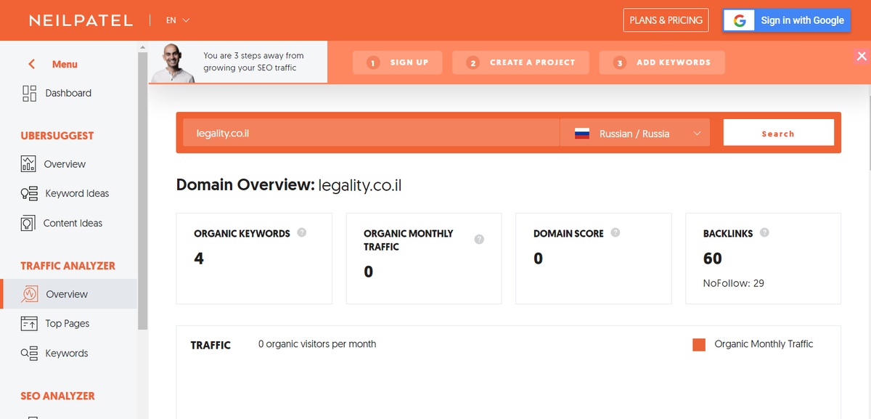Screen dimensions: 871x419
Task: Show help for Domain Score
Action: pos(616,233)
